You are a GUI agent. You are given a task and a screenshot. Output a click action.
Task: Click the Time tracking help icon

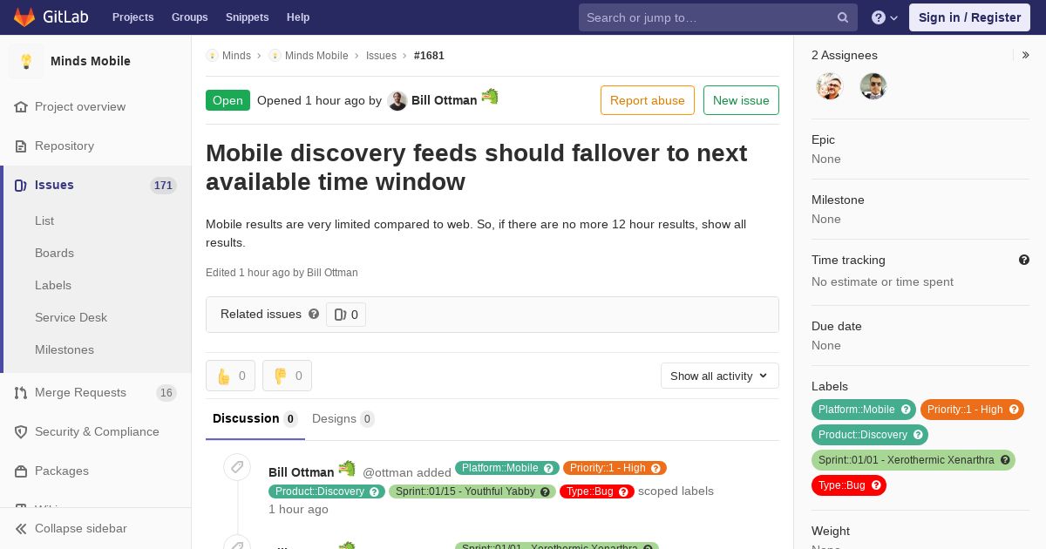pos(1024,260)
